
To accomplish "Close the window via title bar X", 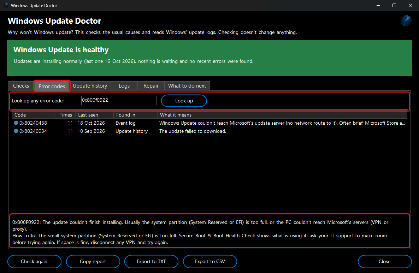I will tap(411, 5).
